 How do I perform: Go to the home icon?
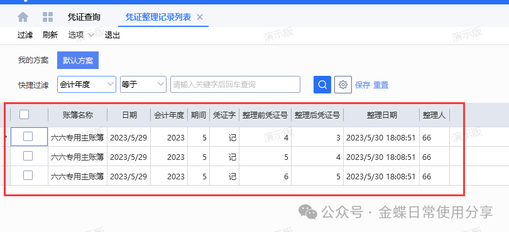coord(23,17)
